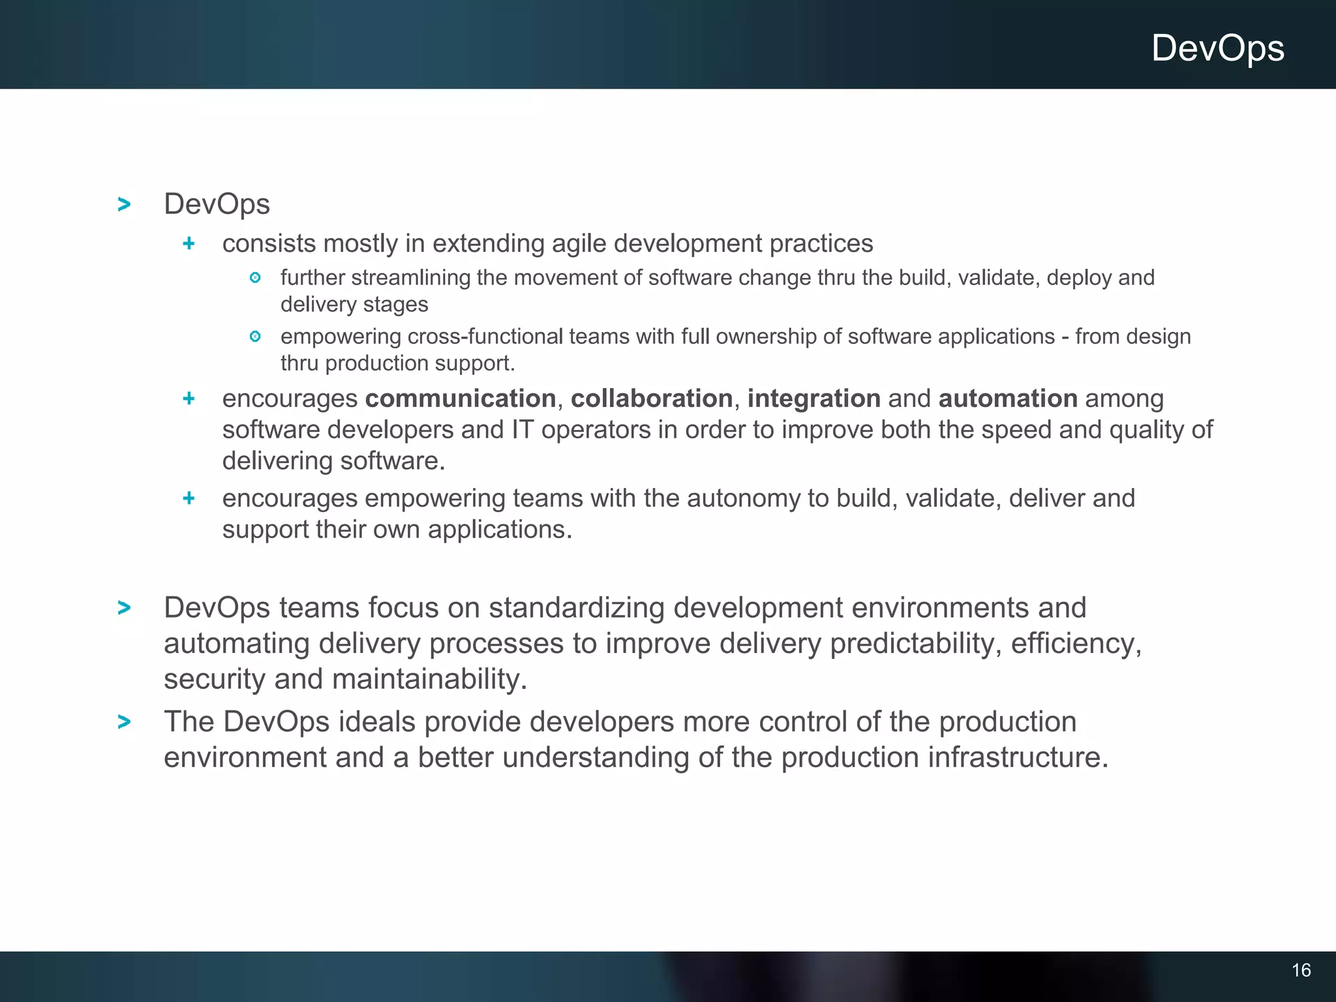Click the bold word 'integration'

[x=814, y=399]
